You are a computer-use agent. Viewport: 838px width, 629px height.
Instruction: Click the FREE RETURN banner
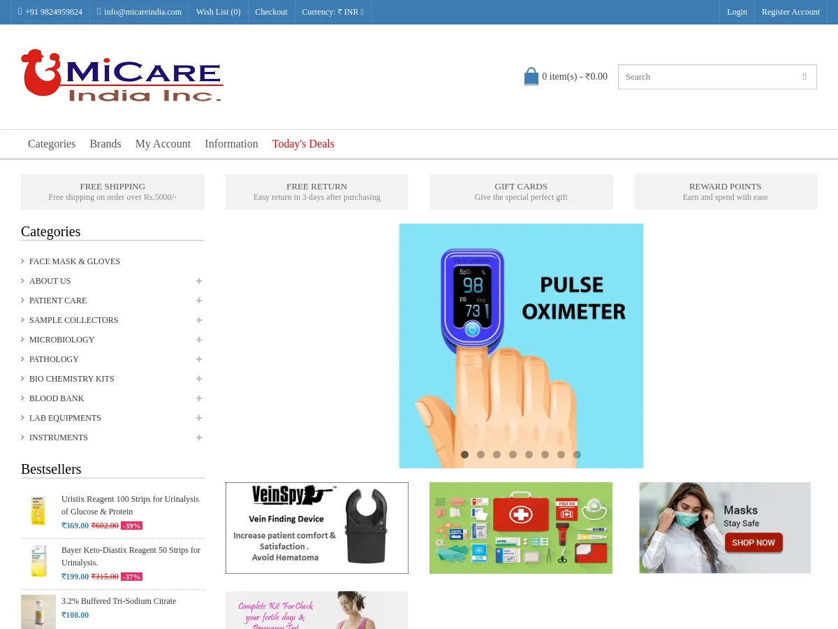coord(317,191)
